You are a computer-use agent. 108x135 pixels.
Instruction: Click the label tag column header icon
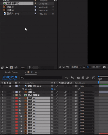pyautogui.click(x=16, y=83)
